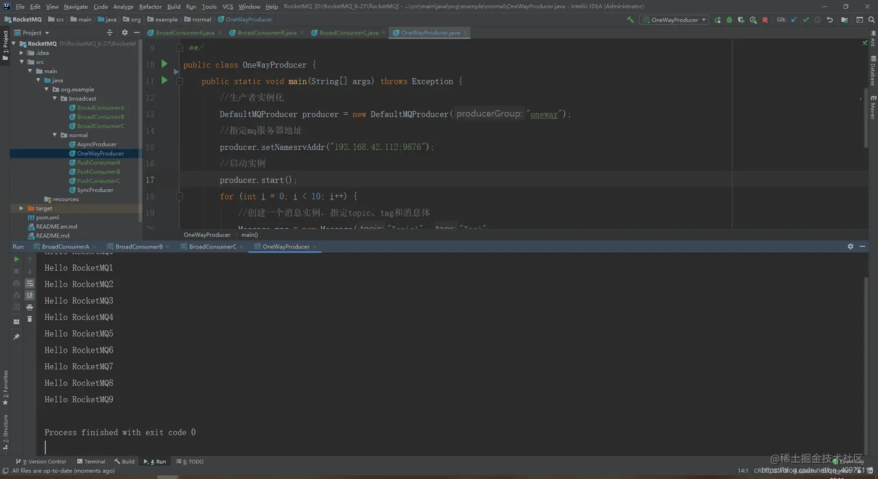The width and height of the screenshot is (878, 479).
Task: Expand the .idea folder arrow
Action: 22,53
